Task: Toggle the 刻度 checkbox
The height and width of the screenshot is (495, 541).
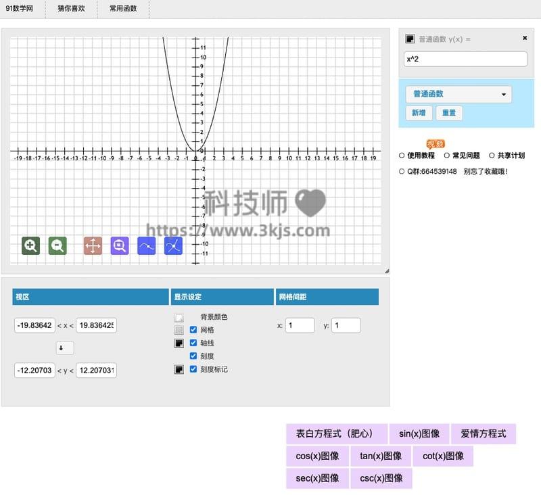Action: coord(193,356)
